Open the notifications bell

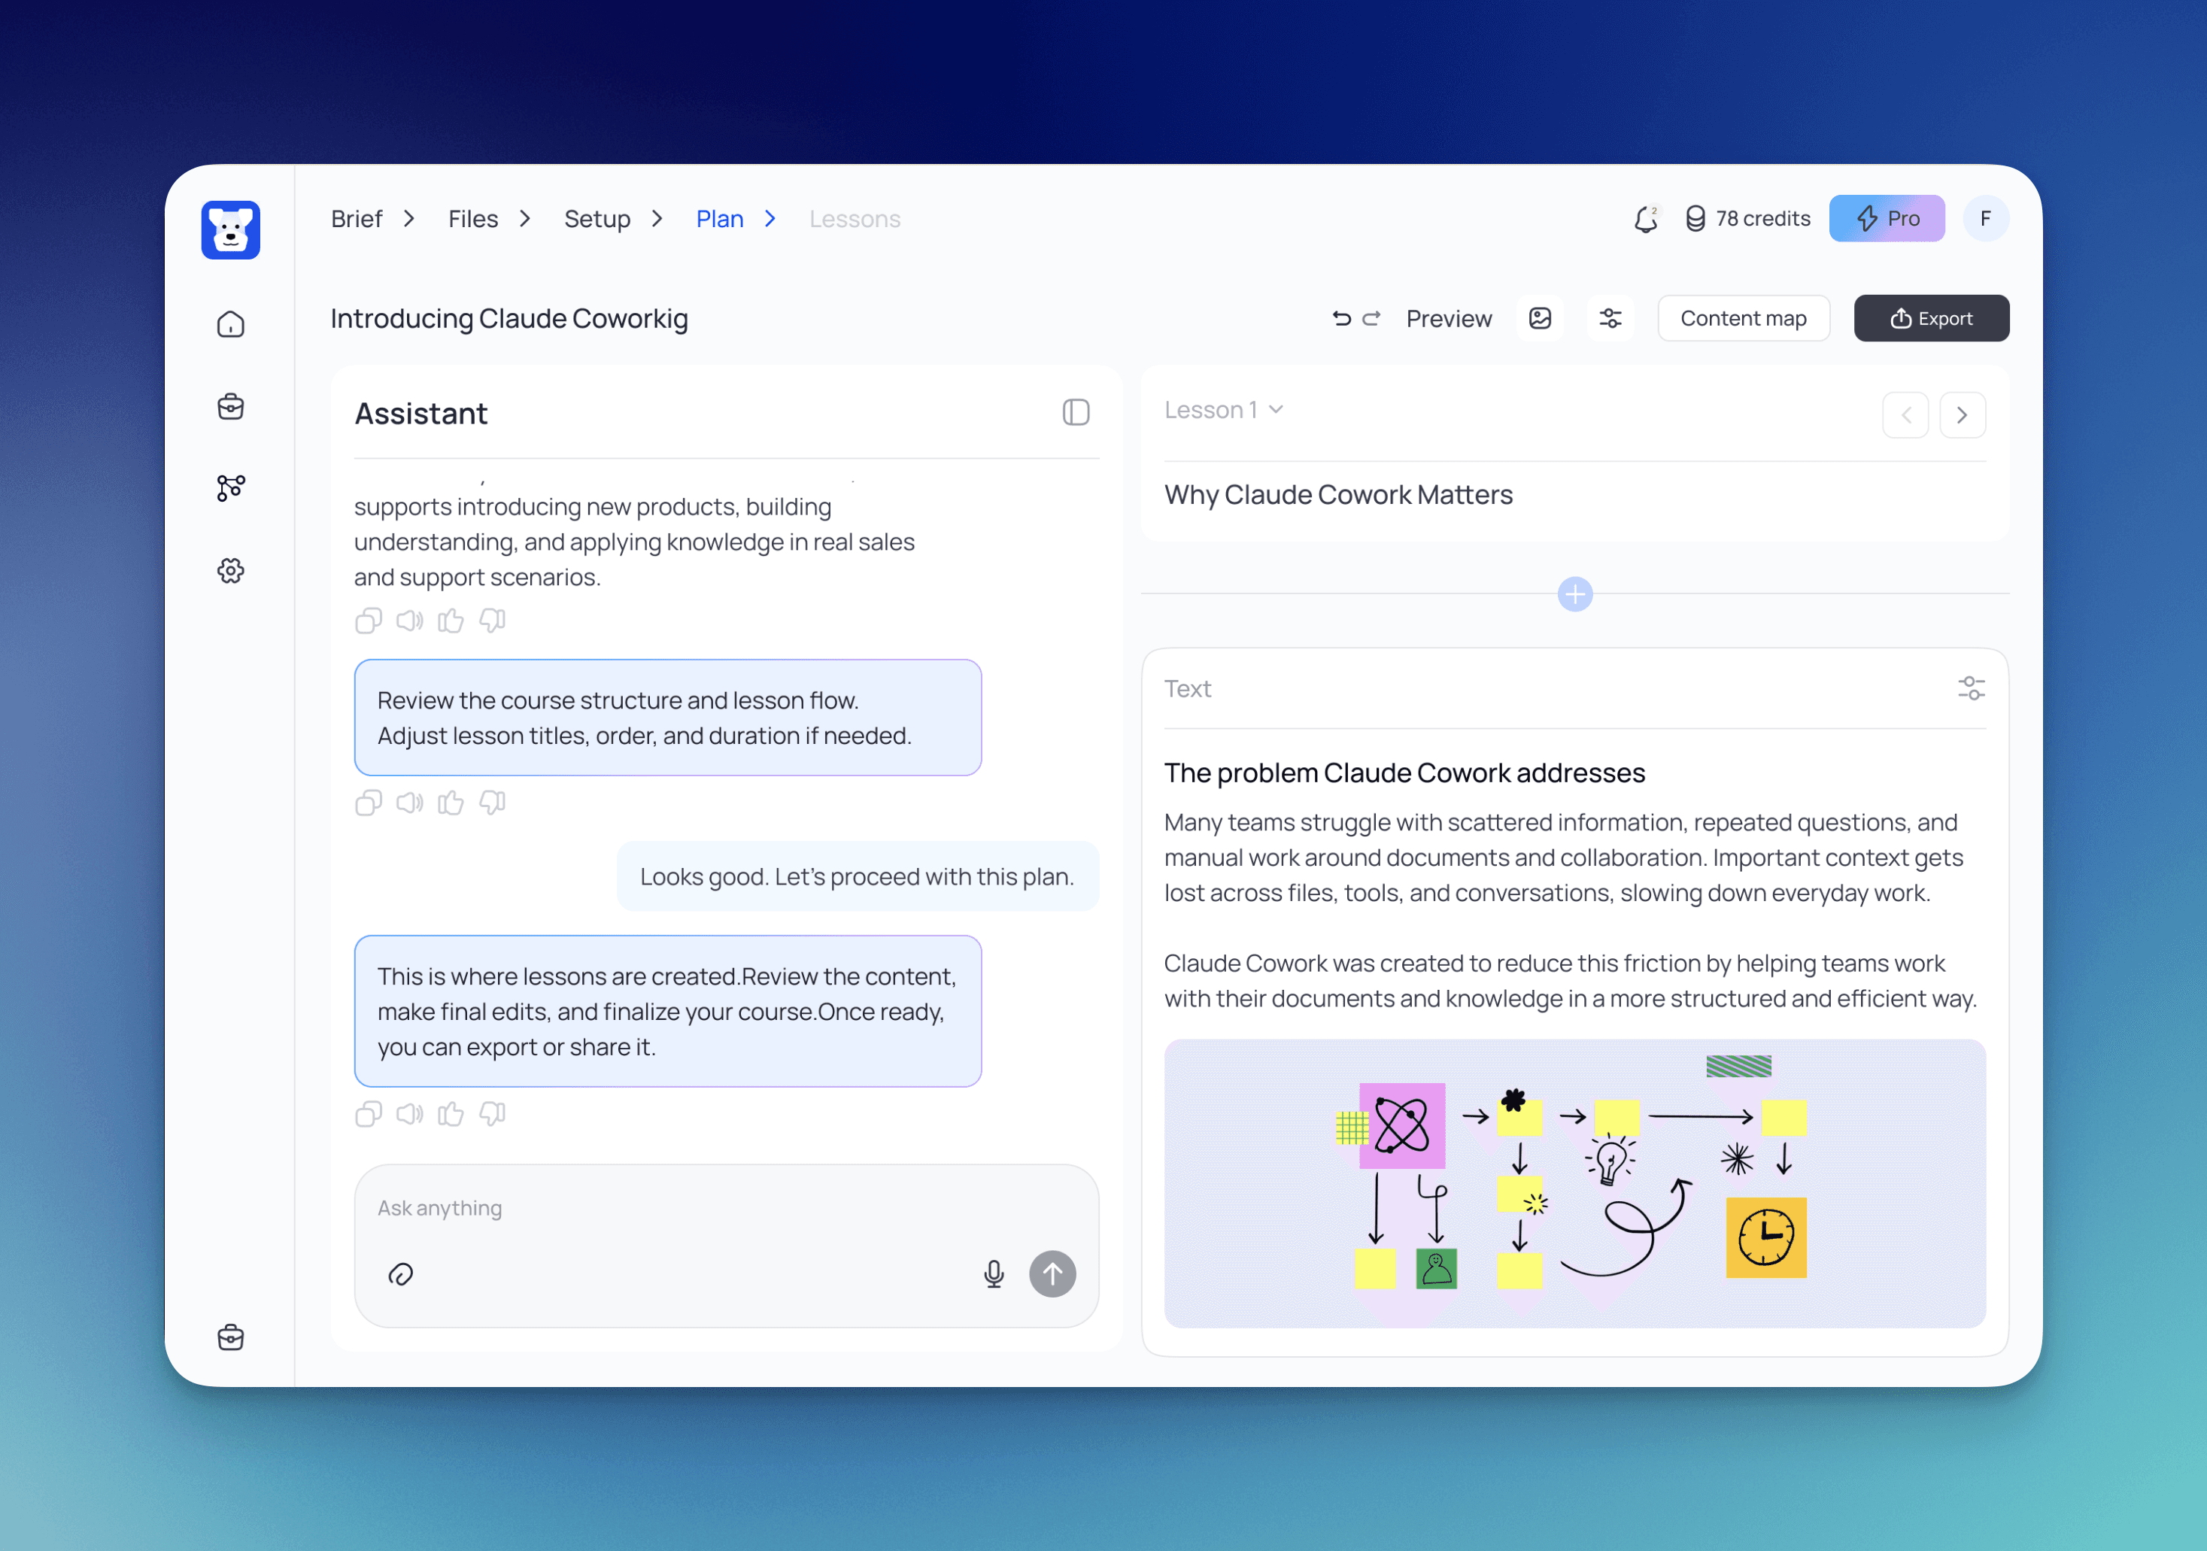(1646, 219)
